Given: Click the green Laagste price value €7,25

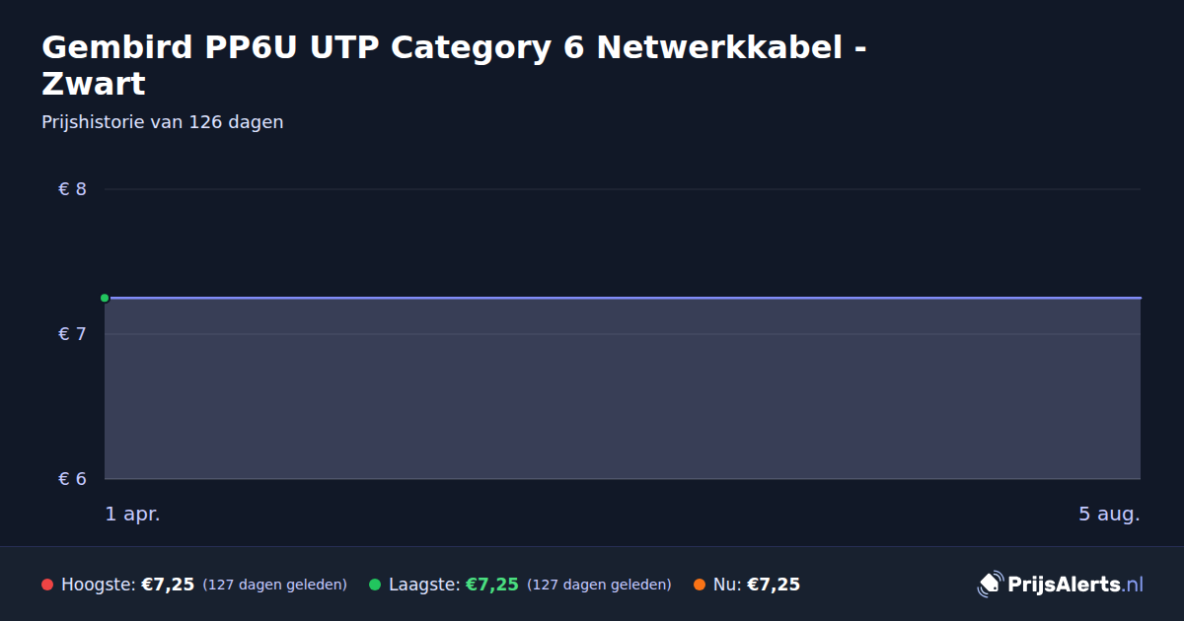Looking at the screenshot, I should pyautogui.click(x=491, y=585).
